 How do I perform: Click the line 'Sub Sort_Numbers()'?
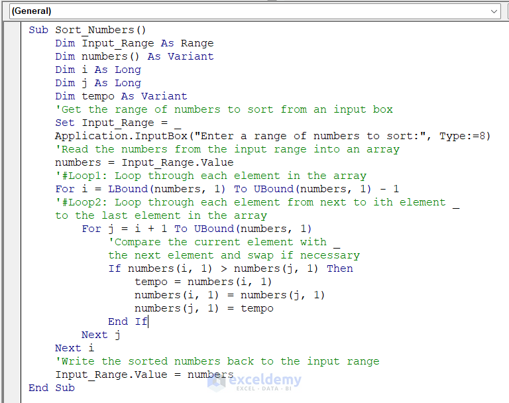point(87,30)
